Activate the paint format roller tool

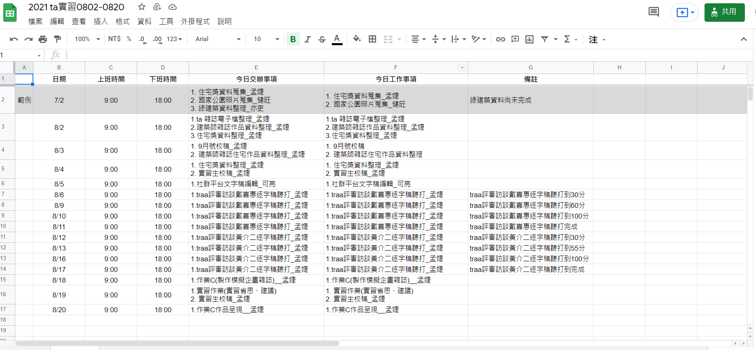58,39
